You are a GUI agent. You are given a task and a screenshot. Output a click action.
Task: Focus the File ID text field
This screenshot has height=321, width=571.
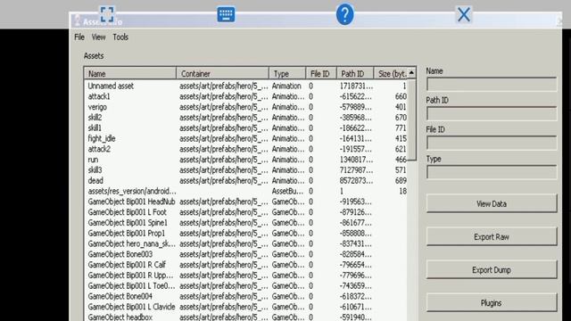point(492,143)
